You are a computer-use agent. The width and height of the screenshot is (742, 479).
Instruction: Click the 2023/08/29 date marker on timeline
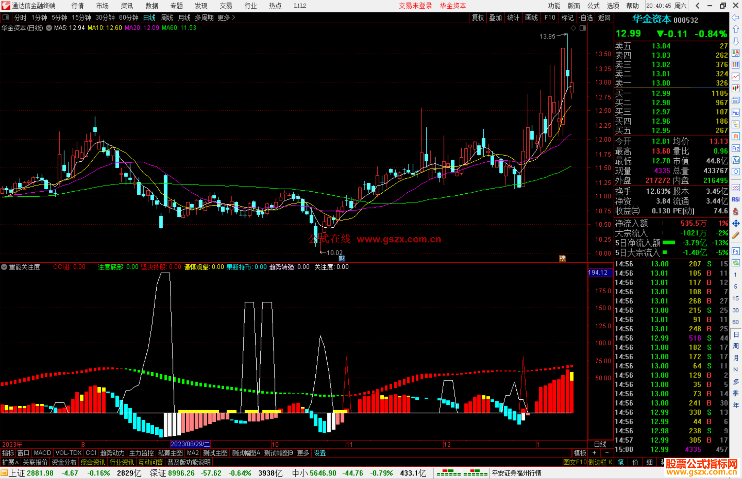[190, 444]
